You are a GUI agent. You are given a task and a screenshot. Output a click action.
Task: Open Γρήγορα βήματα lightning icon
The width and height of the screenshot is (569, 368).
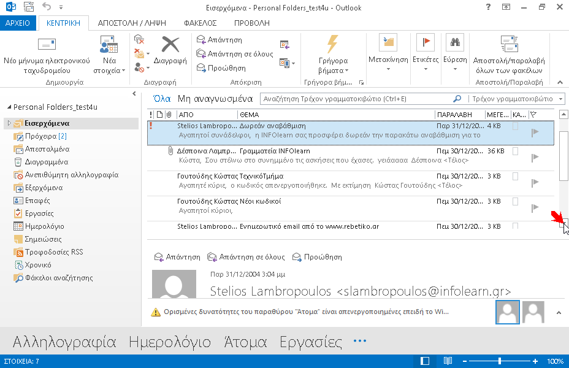pos(333,55)
